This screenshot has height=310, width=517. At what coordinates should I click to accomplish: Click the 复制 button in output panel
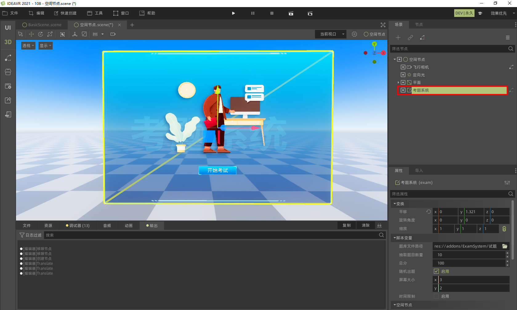click(347, 225)
